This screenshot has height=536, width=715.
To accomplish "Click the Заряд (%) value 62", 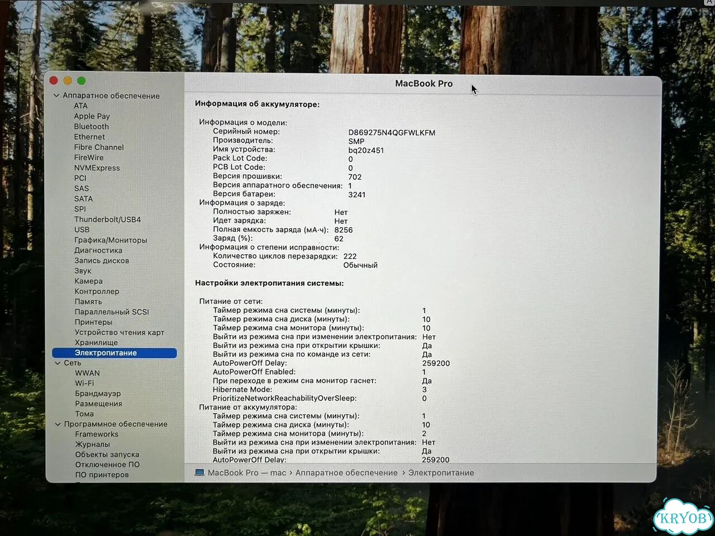I will tap(339, 239).
